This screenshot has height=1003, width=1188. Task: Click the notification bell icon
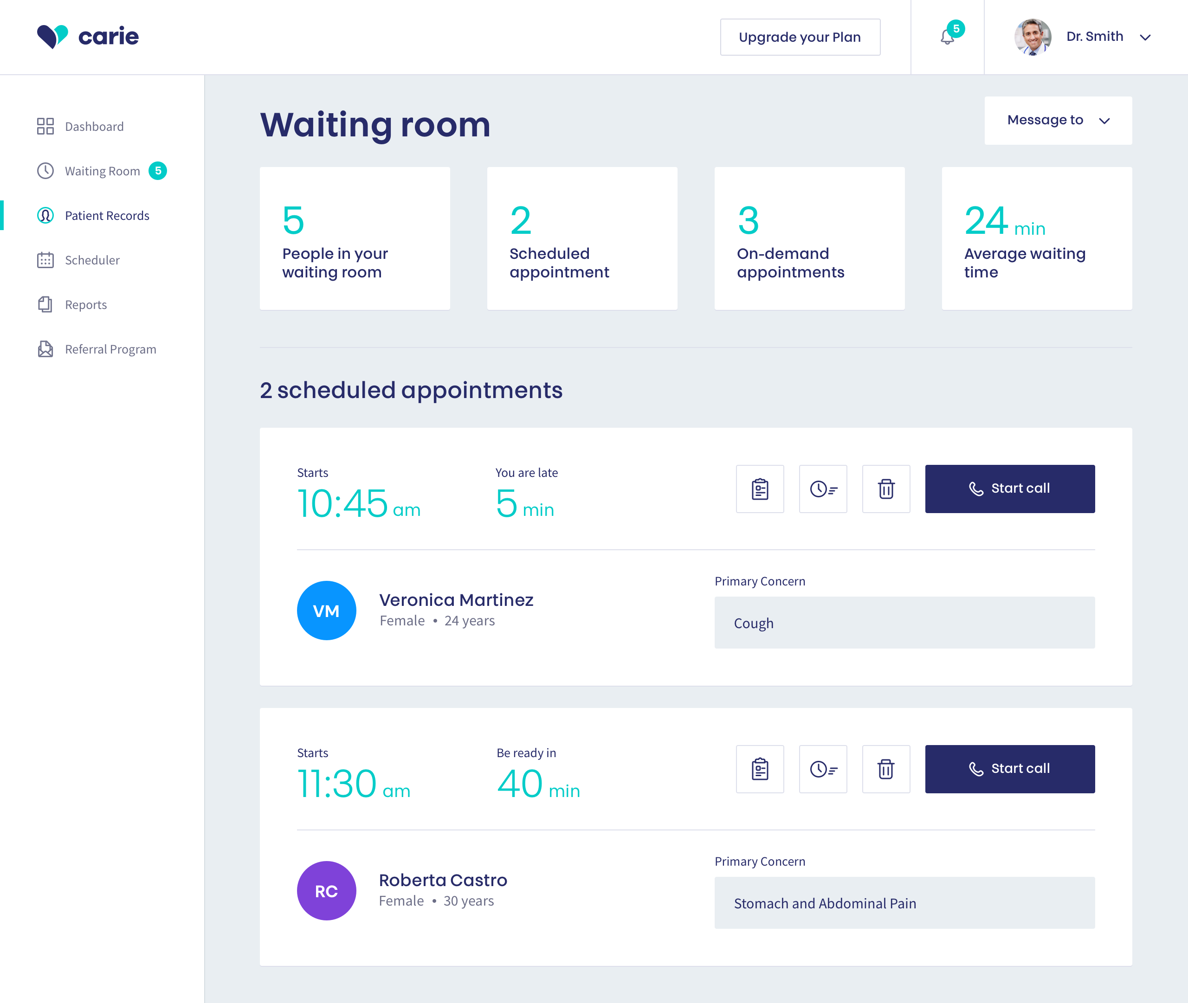click(948, 37)
